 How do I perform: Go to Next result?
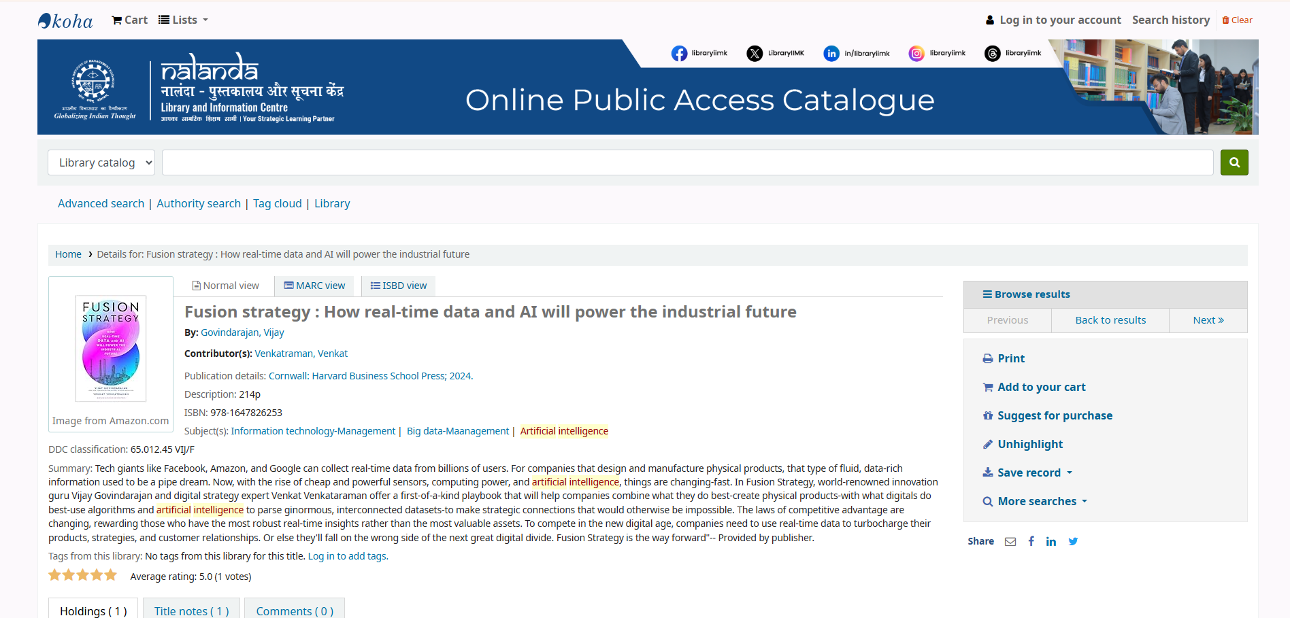(x=1208, y=320)
